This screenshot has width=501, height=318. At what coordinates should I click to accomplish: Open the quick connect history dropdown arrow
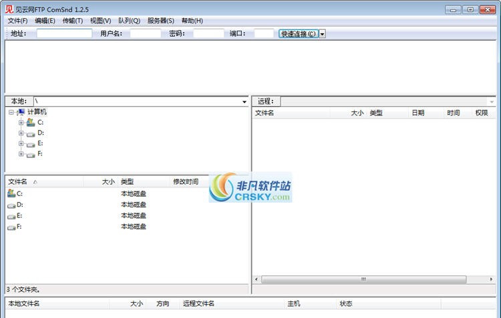click(323, 34)
